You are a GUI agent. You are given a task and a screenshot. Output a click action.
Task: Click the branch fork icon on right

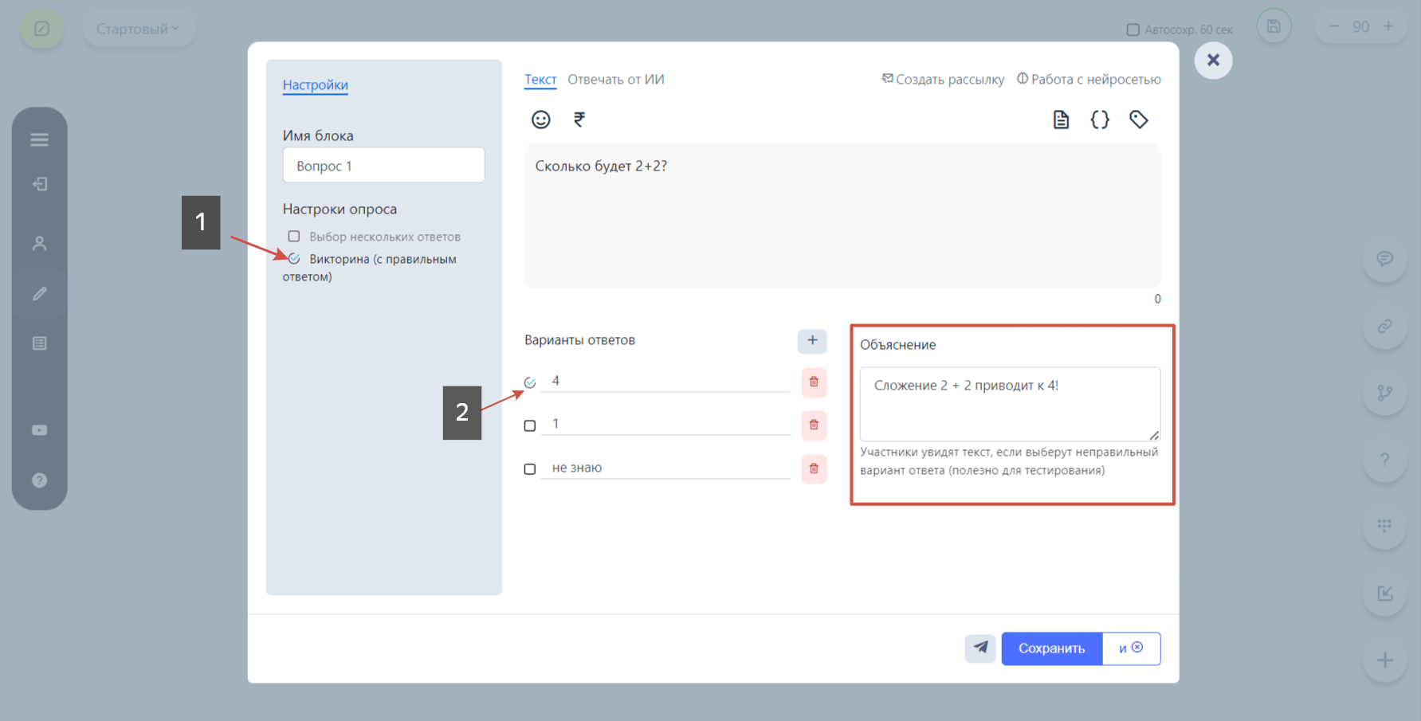coord(1385,393)
